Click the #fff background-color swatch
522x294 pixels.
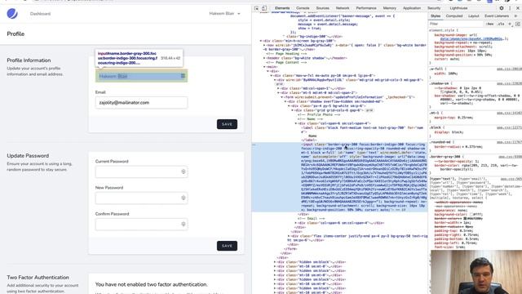click(x=472, y=214)
